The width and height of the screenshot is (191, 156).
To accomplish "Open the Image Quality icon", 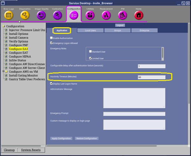I will pos(41,15).
